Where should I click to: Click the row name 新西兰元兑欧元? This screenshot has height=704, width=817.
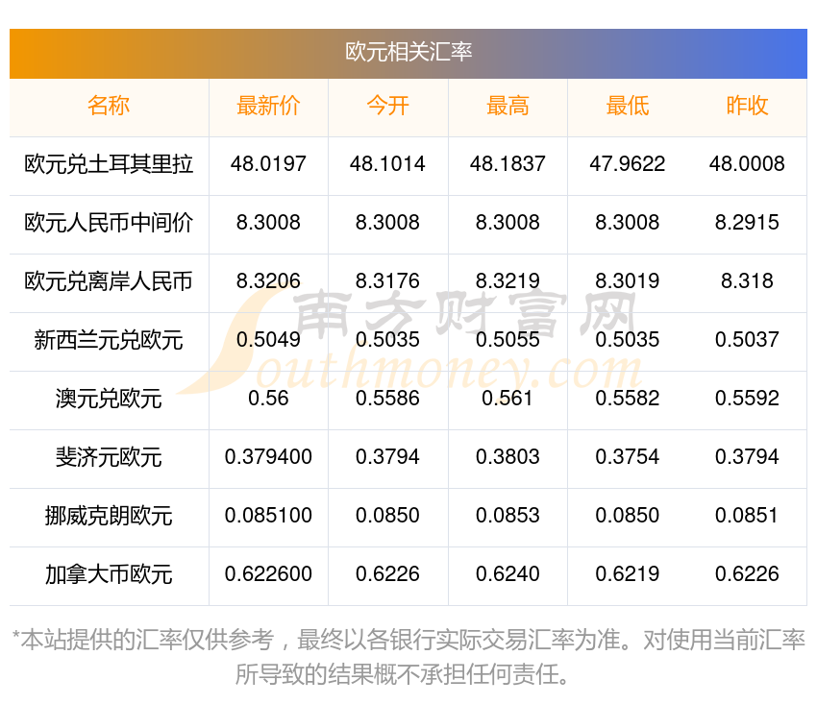(109, 340)
